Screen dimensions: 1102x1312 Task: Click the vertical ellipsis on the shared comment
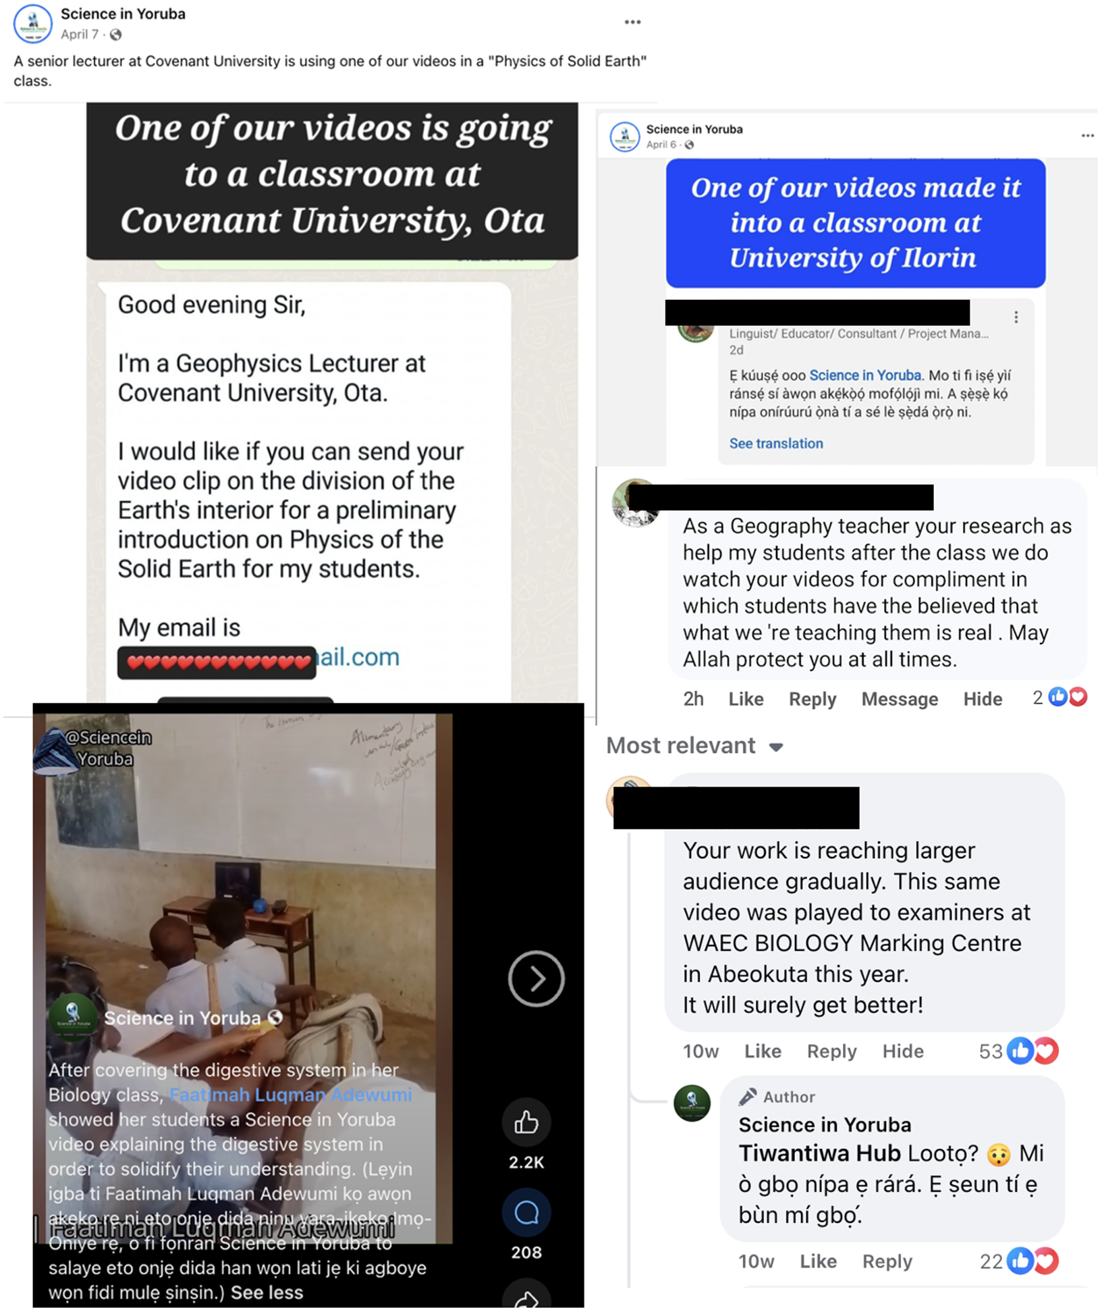pyautogui.click(x=1016, y=317)
